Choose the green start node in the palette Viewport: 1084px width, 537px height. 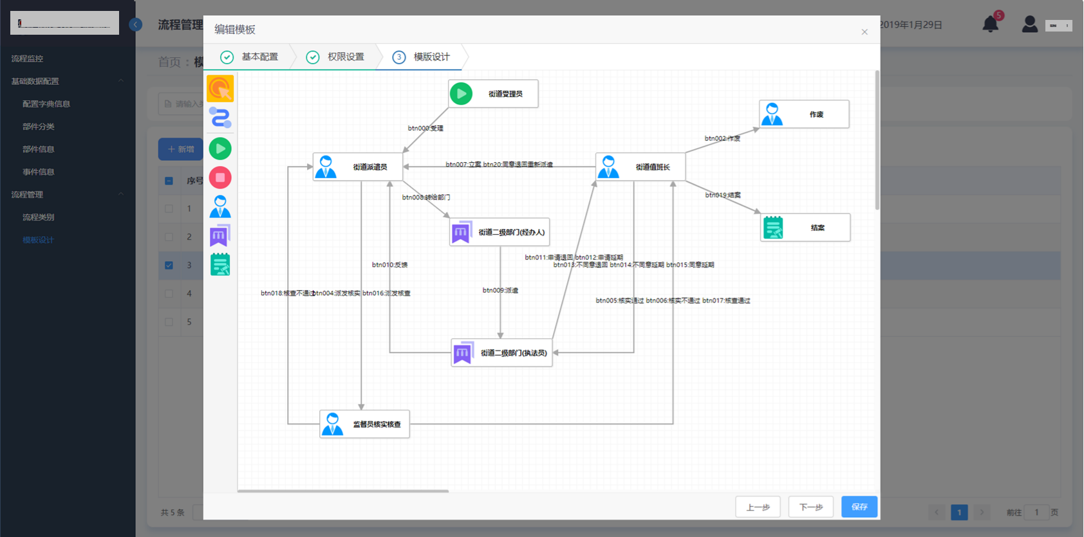click(x=220, y=149)
